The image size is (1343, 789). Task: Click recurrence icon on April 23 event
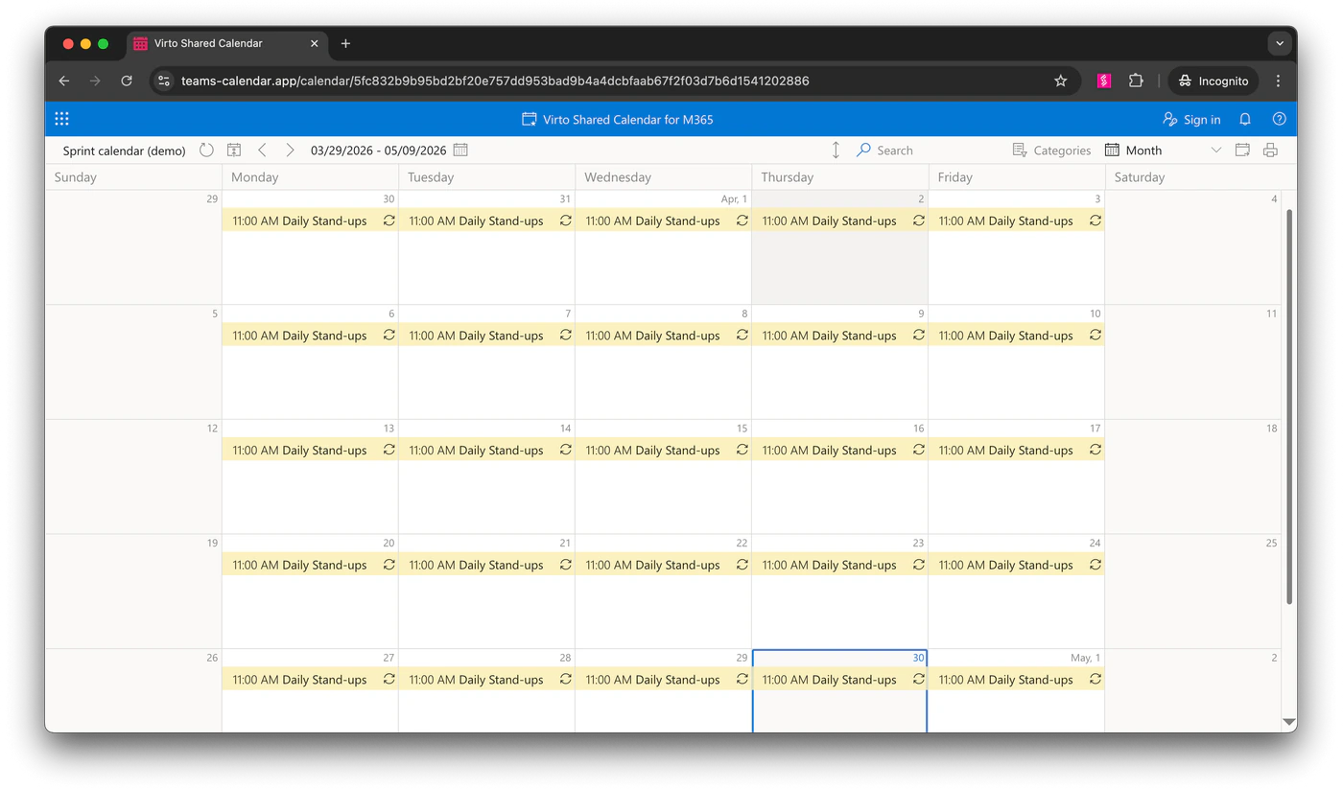(x=918, y=565)
